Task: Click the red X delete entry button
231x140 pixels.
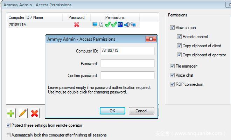Action: pyautogui.click(x=35, y=113)
